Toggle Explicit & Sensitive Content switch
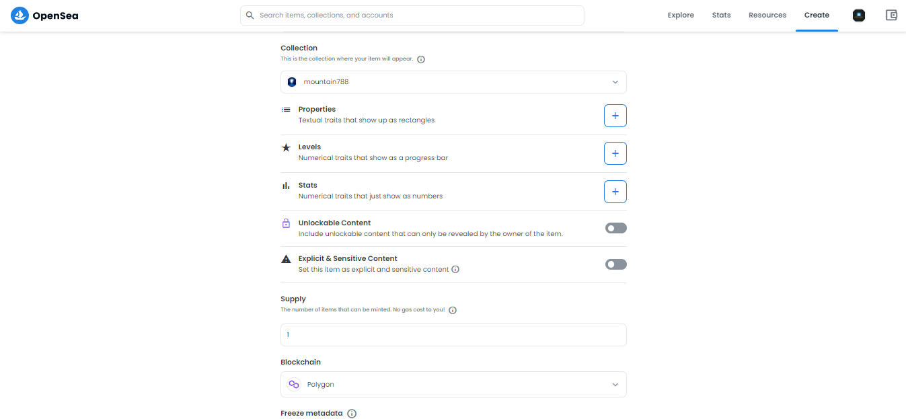Viewport: 906px width, 419px height. coord(615,264)
